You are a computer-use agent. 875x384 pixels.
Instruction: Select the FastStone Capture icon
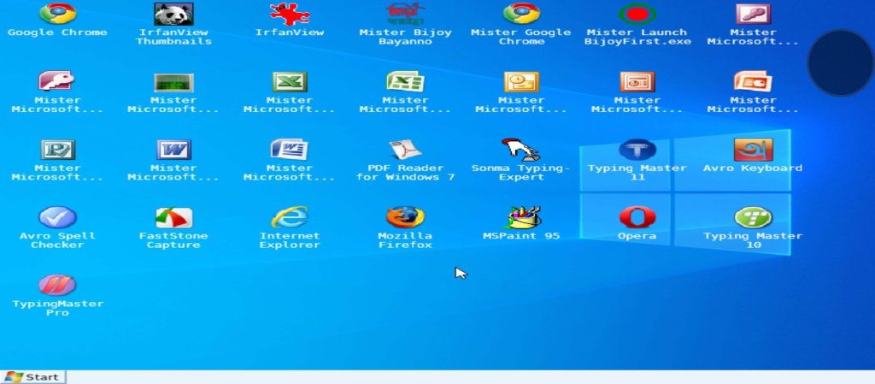click(x=173, y=218)
